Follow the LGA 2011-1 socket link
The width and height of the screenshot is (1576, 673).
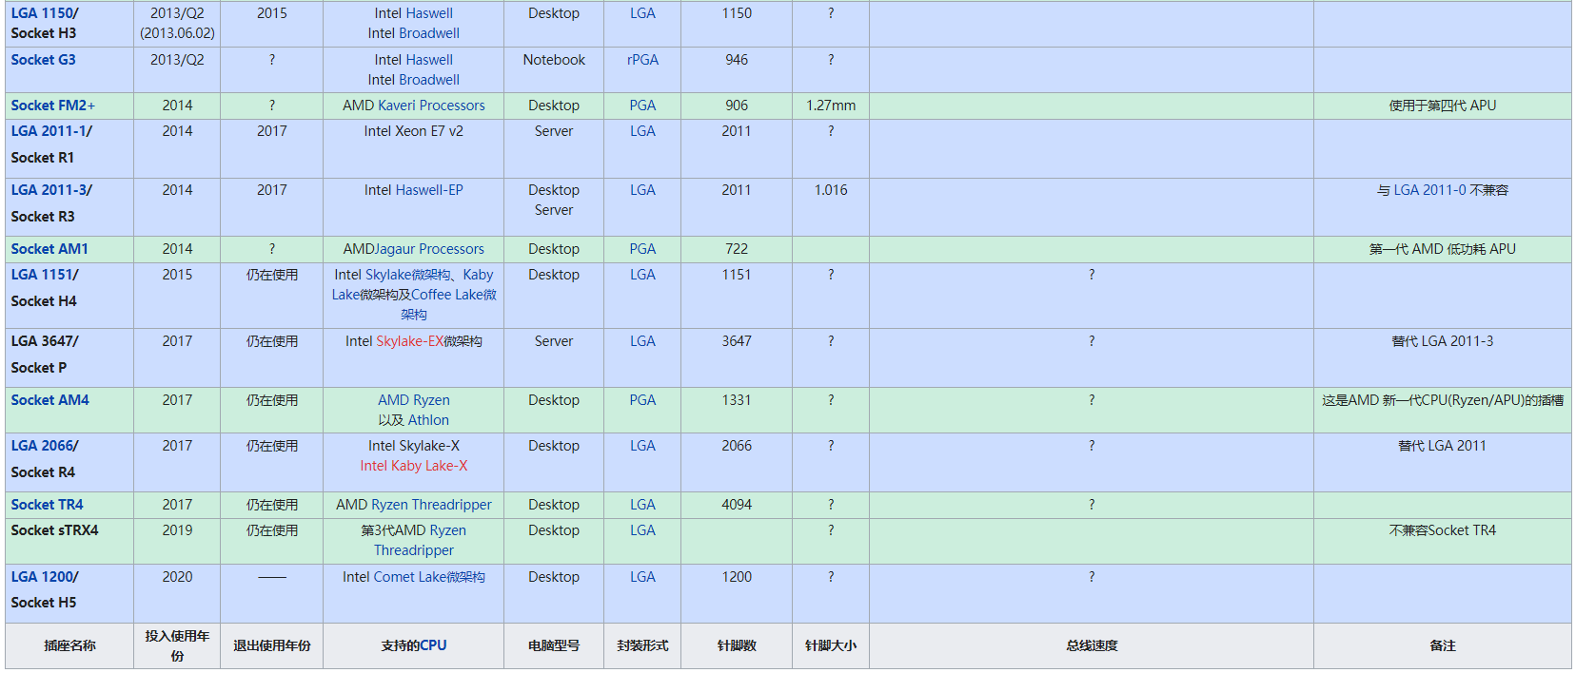(x=49, y=131)
